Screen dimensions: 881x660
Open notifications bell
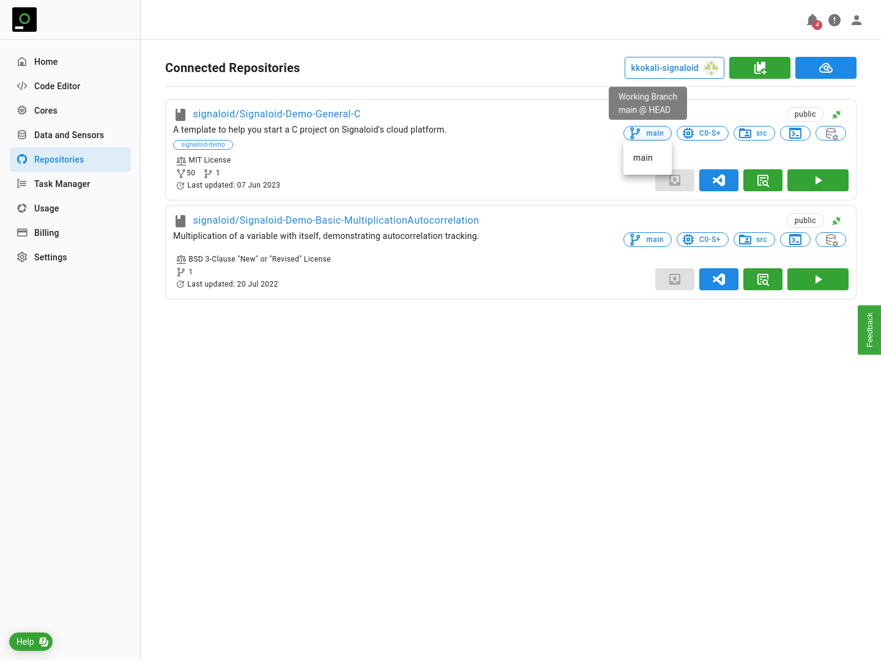pyautogui.click(x=812, y=21)
